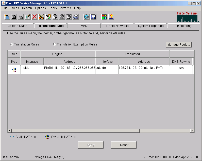
Task: Open the Tools menu
Action: coord(53,8)
